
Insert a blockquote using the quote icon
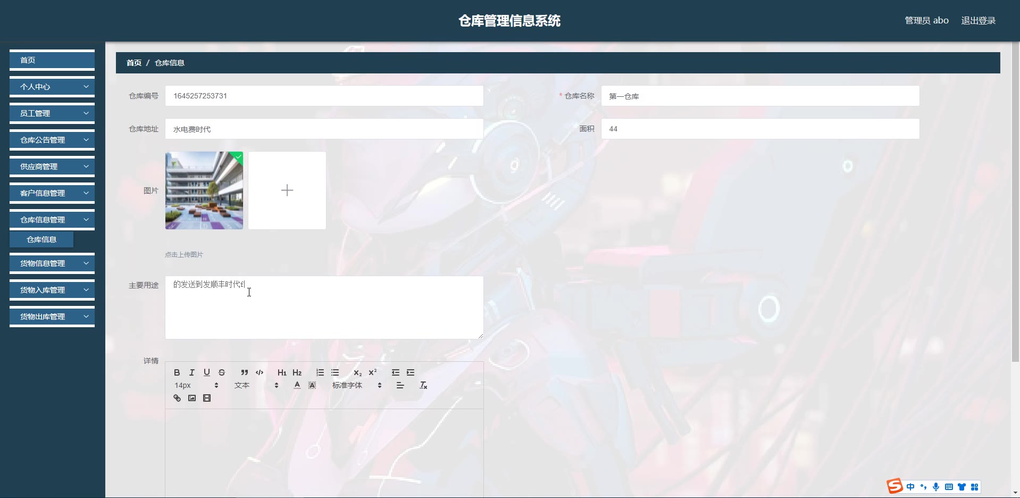pyautogui.click(x=245, y=372)
